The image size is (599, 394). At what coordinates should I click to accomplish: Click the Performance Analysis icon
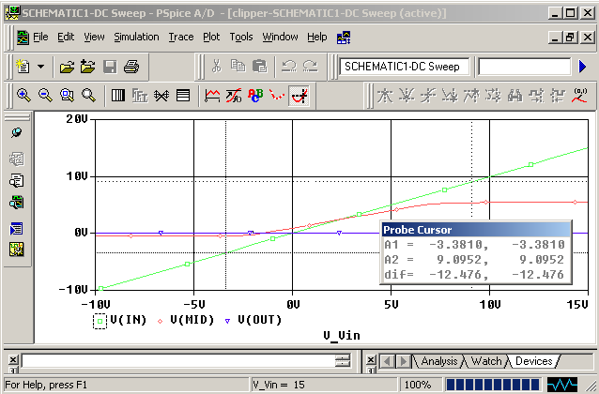[x=161, y=95]
